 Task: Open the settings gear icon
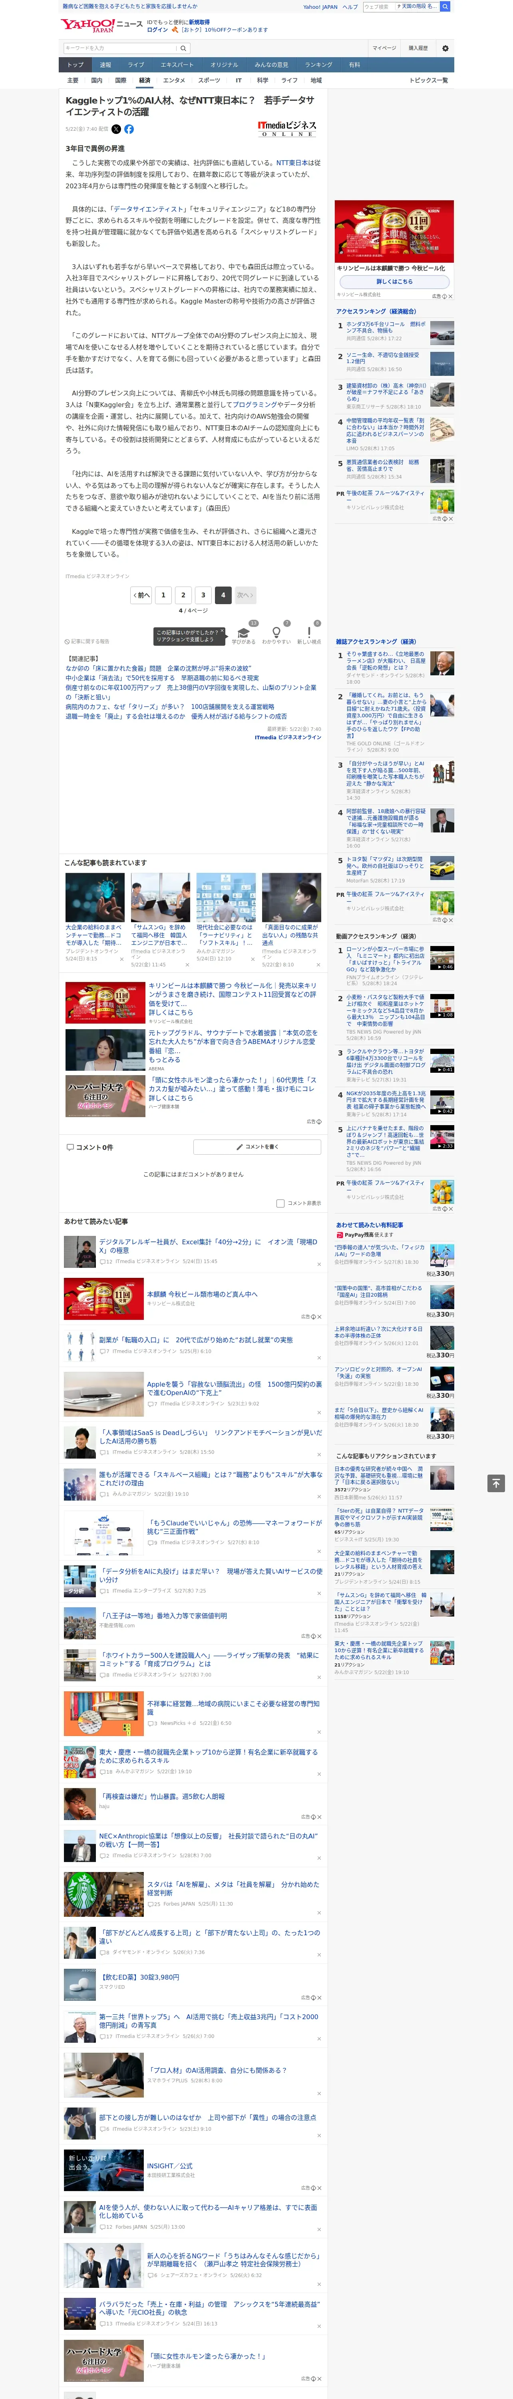445,48
